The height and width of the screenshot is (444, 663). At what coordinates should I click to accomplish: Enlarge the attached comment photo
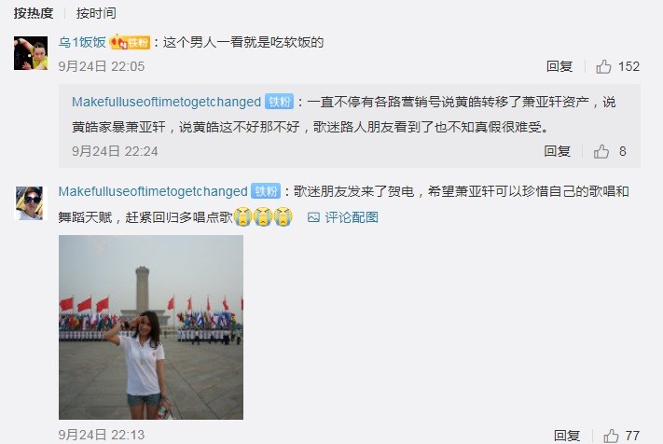click(x=151, y=327)
